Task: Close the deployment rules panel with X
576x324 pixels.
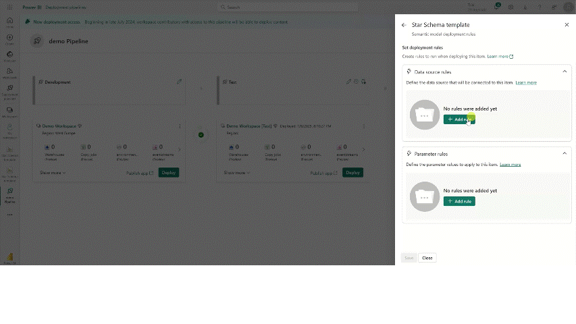Action: coord(567,25)
